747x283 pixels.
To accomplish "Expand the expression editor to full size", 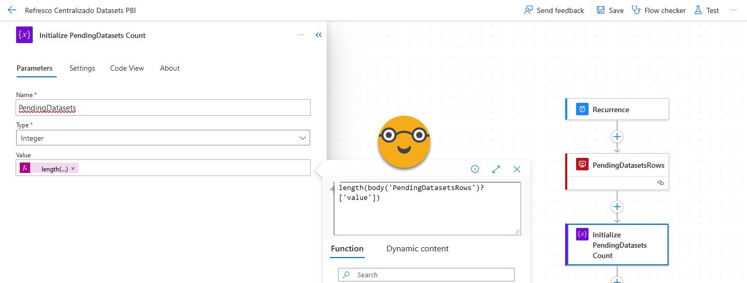I will [x=496, y=169].
